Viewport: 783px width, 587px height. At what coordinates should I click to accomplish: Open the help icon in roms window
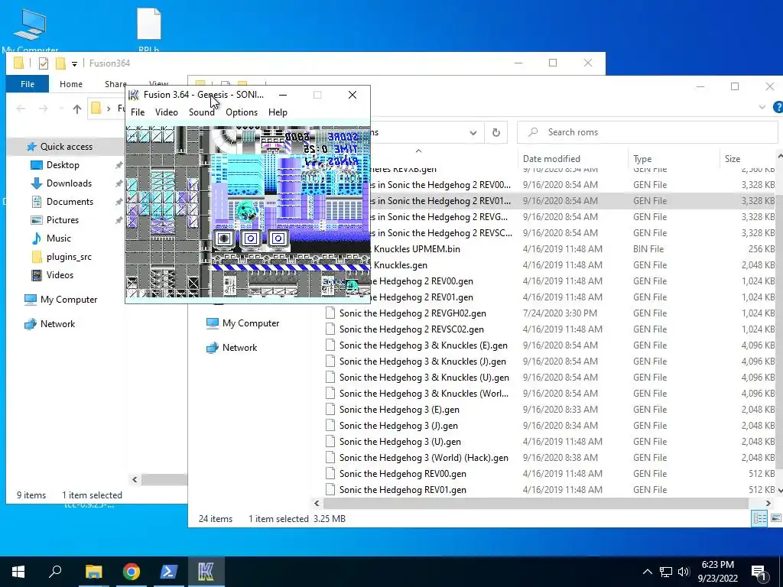(778, 107)
